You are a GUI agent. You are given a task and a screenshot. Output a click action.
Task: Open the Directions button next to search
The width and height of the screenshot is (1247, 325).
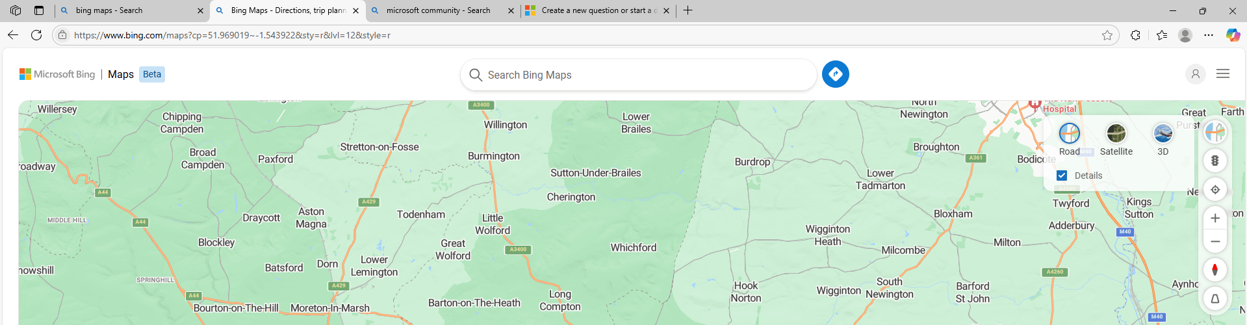click(835, 74)
